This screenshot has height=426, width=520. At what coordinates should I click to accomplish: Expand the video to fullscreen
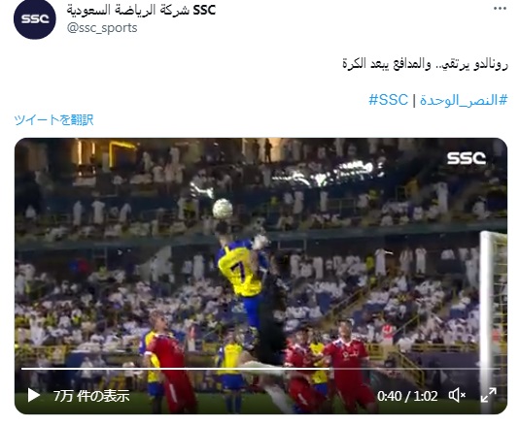point(489,395)
